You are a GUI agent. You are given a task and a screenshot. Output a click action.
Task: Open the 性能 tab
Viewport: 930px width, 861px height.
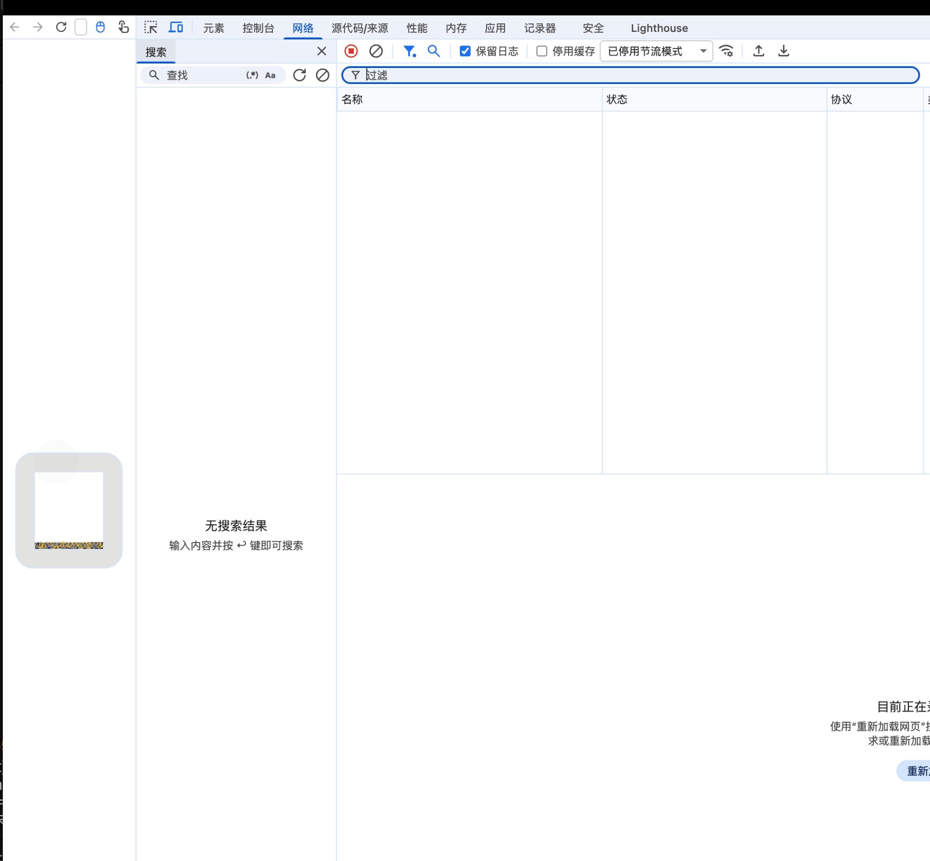pos(417,28)
